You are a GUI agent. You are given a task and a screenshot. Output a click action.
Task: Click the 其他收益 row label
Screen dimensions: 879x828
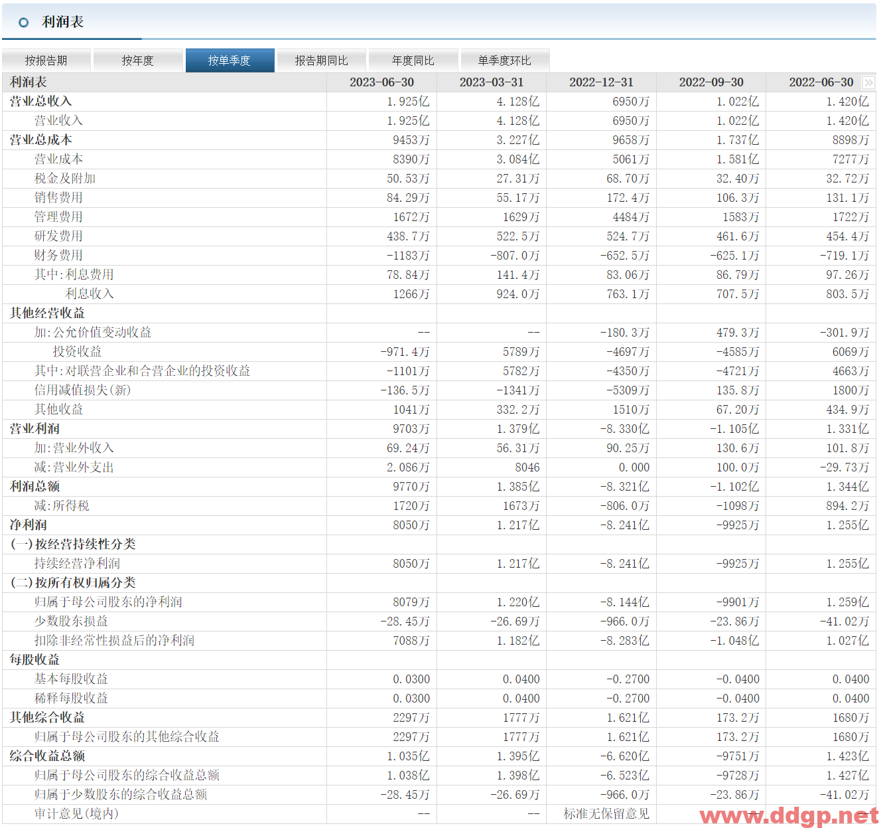[58, 410]
